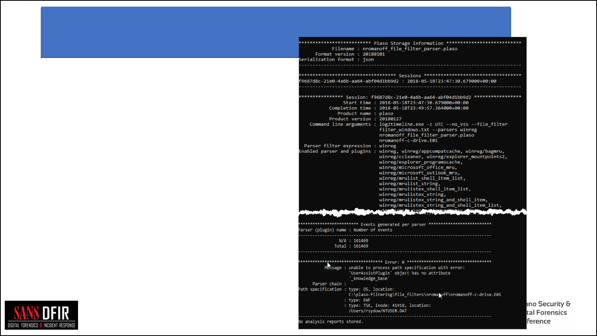
Task: Click the 'filter_windows.txt --parsers winreg' line
Action: pyautogui.click(x=428, y=129)
